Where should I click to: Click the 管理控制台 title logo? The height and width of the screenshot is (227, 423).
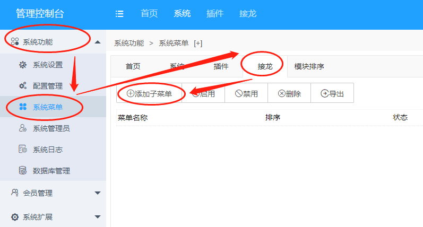[40, 13]
